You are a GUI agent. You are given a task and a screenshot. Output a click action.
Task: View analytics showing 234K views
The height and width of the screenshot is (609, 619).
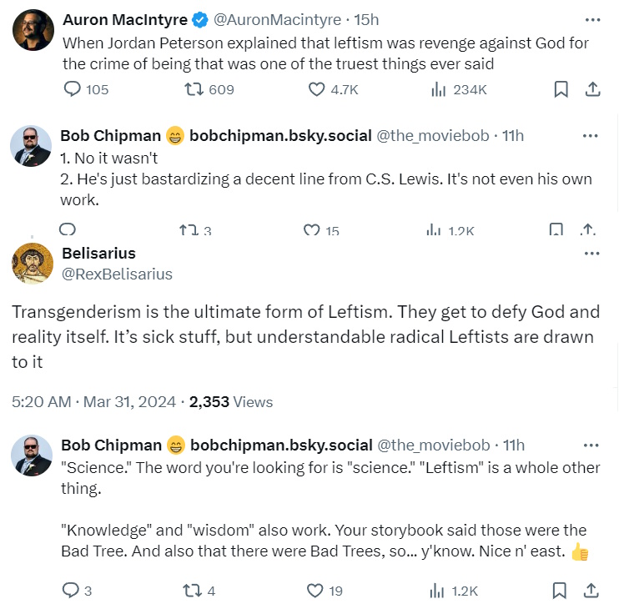tap(438, 89)
